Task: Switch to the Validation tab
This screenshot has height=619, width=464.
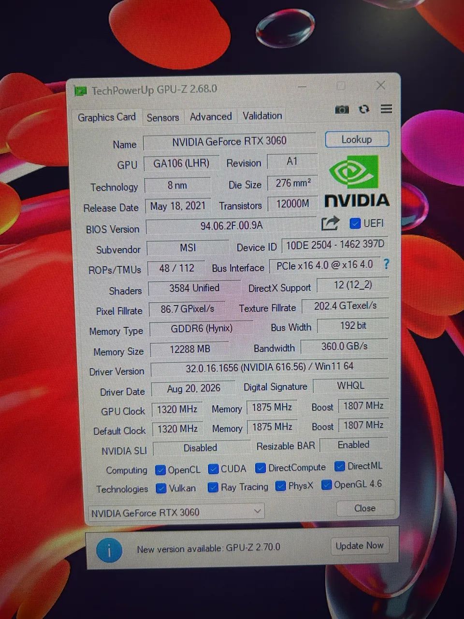Action: 262,116
